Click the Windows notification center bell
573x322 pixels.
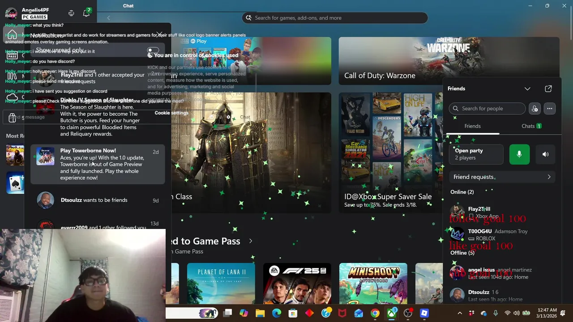coord(563,313)
